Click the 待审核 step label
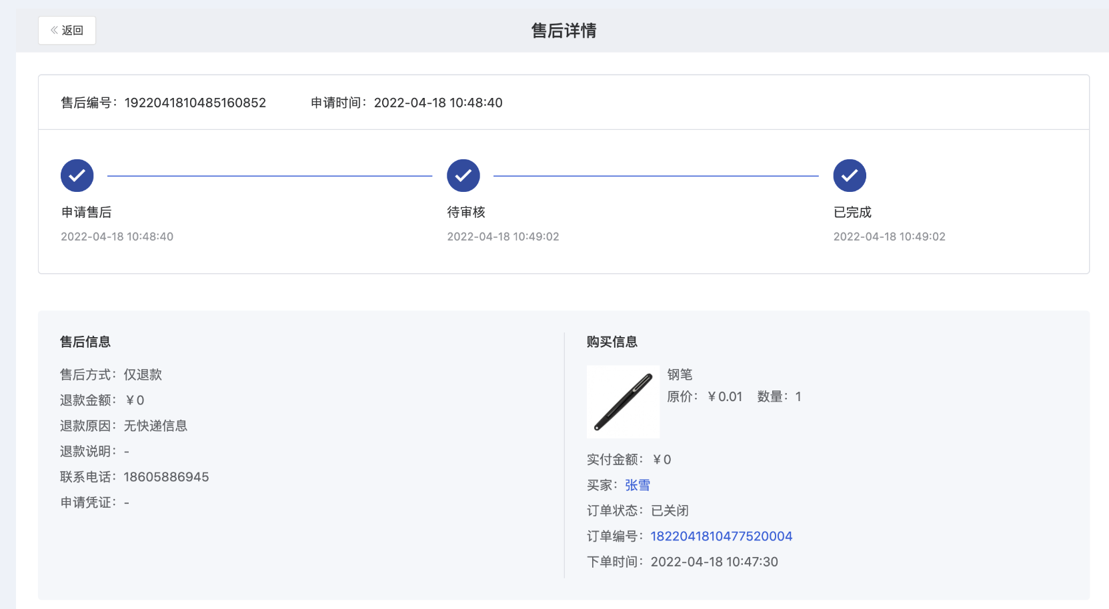The image size is (1109, 609). pos(466,212)
